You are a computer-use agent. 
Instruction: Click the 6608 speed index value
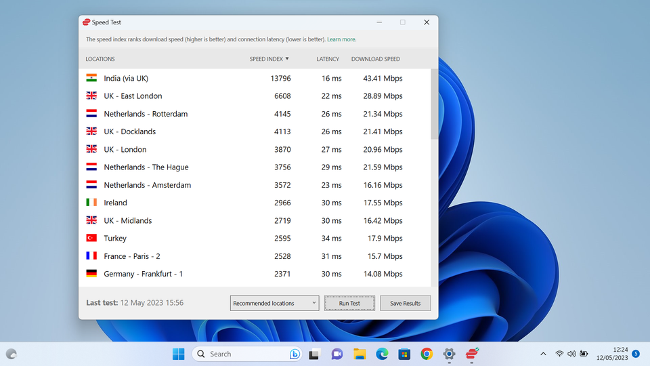tap(282, 96)
